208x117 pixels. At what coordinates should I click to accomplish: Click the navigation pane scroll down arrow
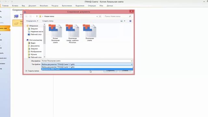[x=45, y=57]
